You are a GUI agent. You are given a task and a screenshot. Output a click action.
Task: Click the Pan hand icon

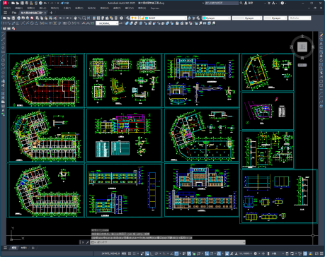(x=75, y=18)
